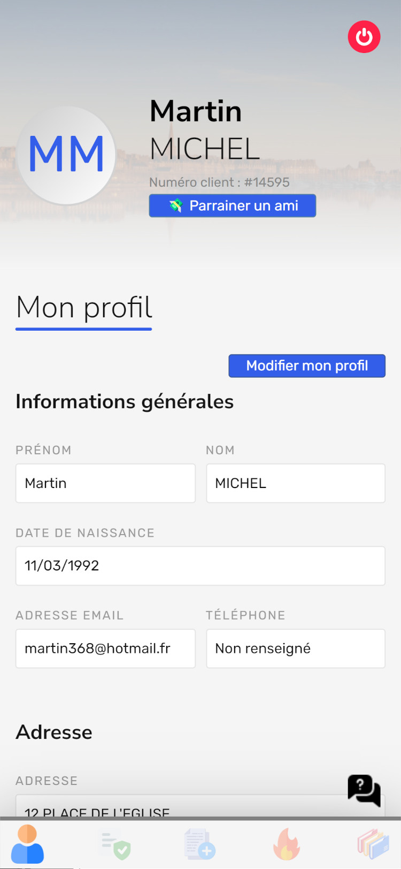
Task: Click the Parrainer un ami button
Action: pyautogui.click(x=233, y=205)
